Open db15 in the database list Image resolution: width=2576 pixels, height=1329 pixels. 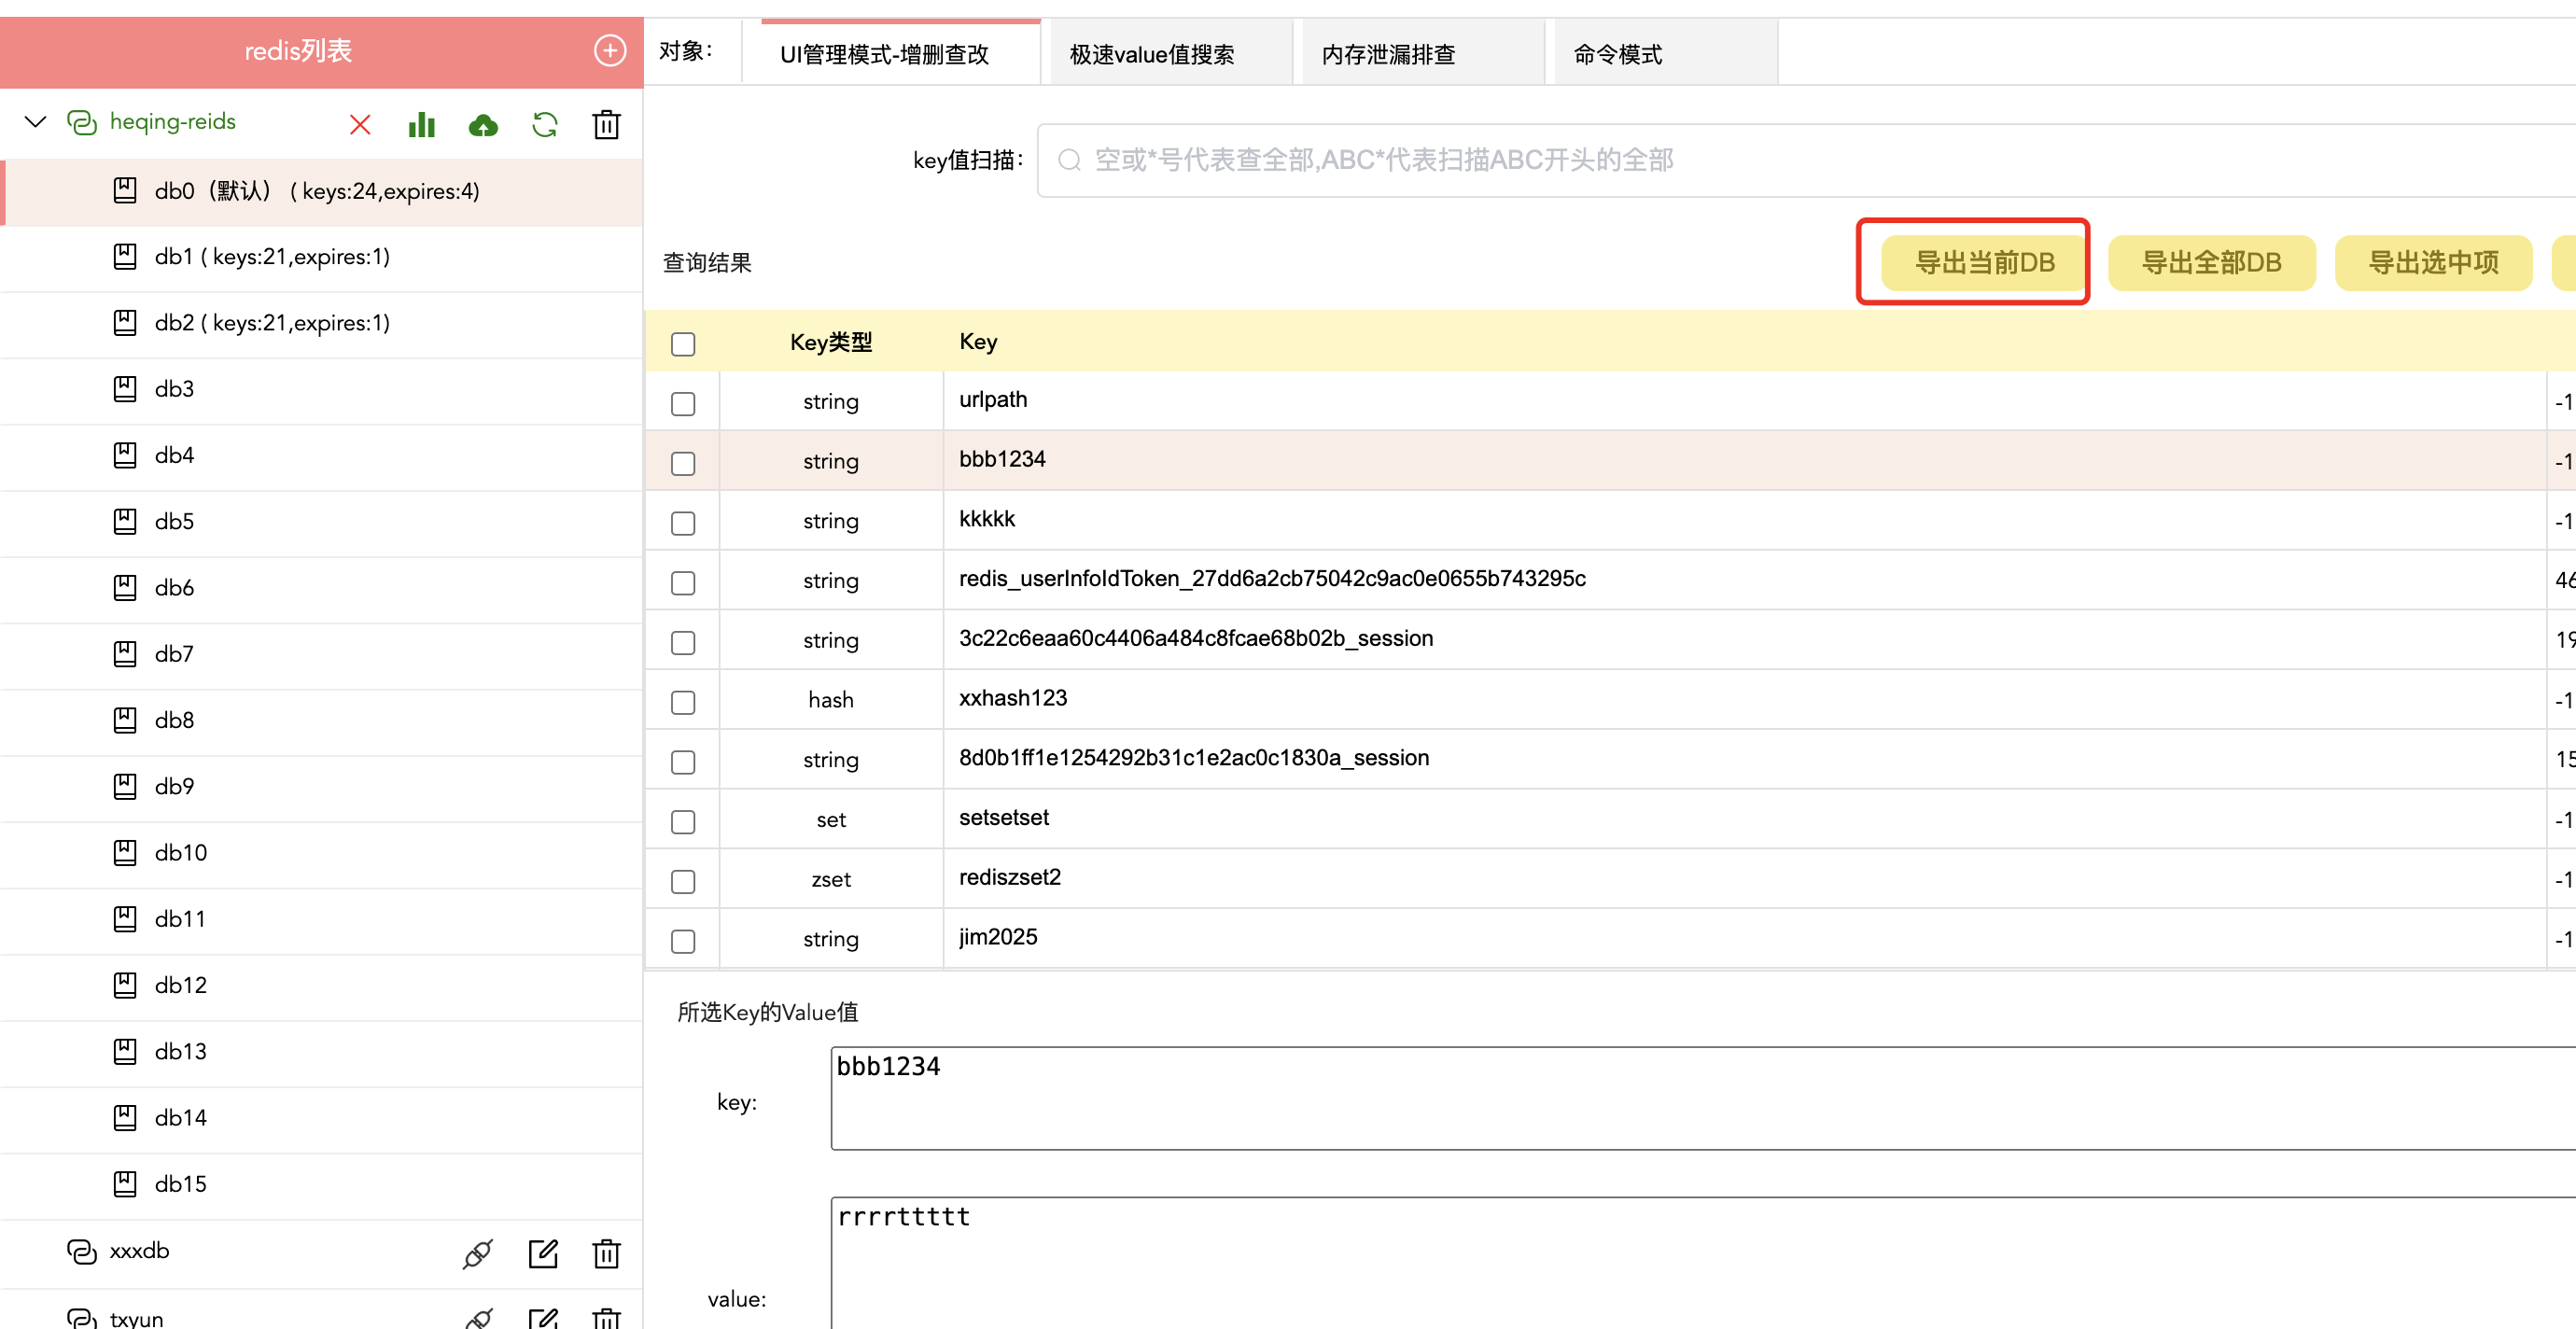coord(181,1184)
